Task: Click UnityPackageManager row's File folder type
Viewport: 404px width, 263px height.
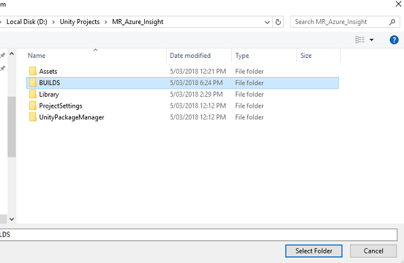Action: tap(250, 117)
